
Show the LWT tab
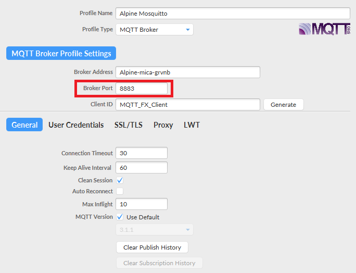tap(192, 125)
